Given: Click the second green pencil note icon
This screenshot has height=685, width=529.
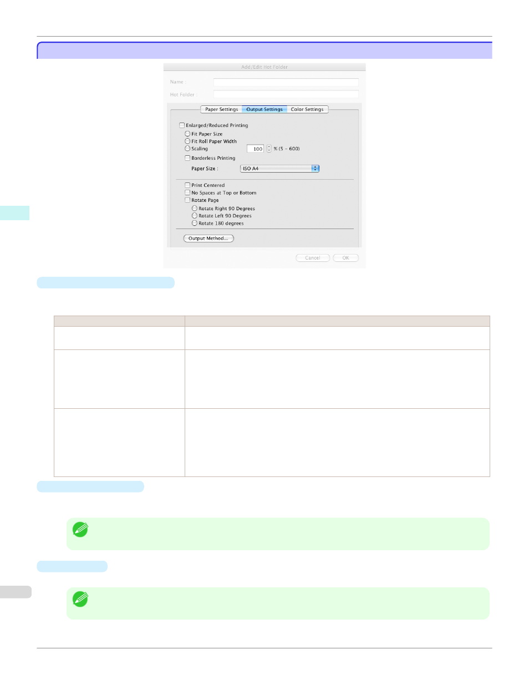Looking at the screenshot, I should click(x=80, y=599).
